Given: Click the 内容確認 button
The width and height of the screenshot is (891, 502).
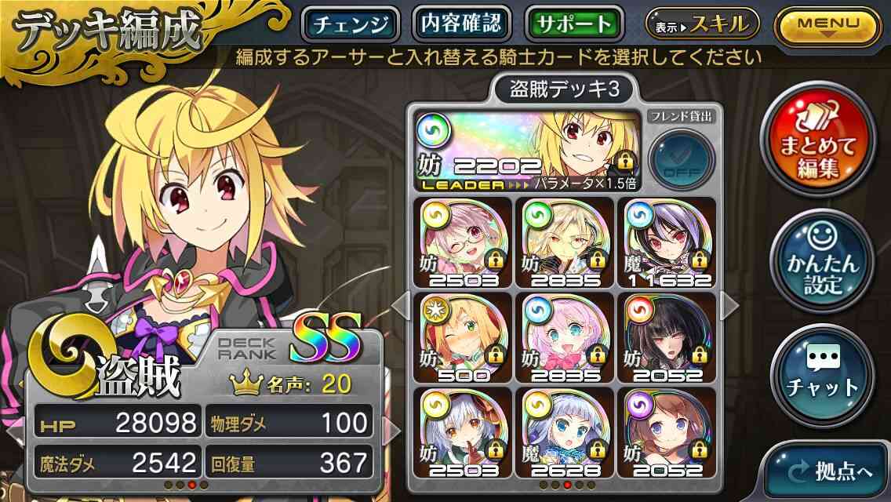Looking at the screenshot, I should 461,24.
